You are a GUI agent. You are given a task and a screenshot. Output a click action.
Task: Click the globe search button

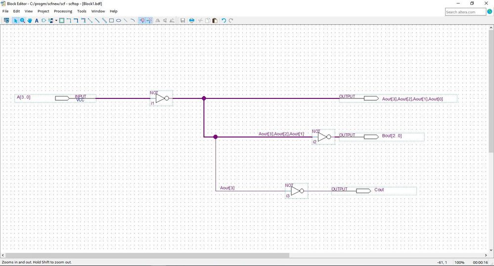click(x=490, y=12)
